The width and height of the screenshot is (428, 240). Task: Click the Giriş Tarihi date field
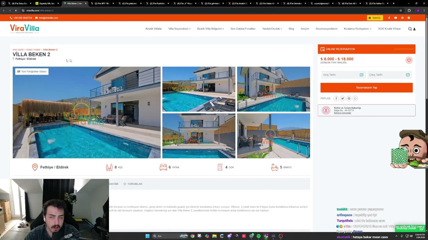[343, 75]
